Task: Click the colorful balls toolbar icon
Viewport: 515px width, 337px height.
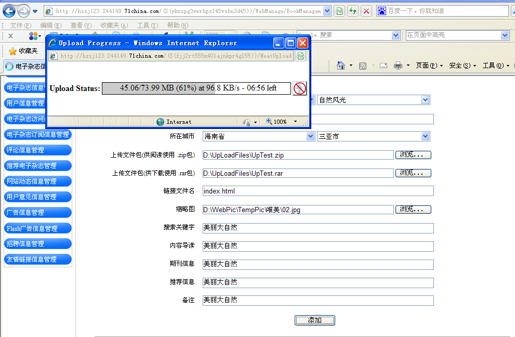Action: [33, 35]
